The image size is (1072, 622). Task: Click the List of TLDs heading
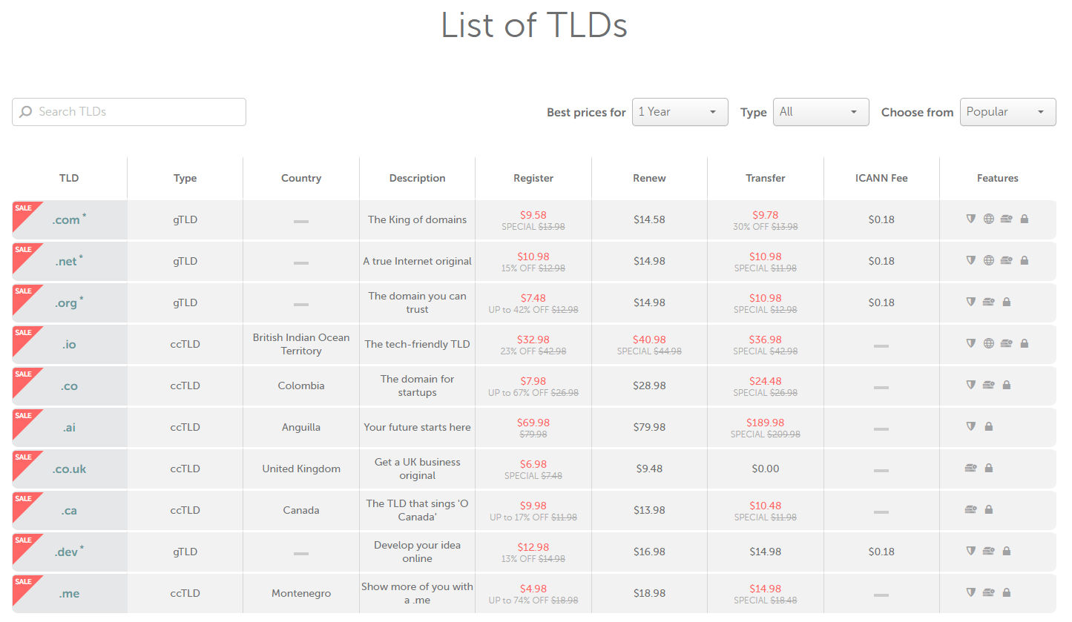tap(534, 25)
